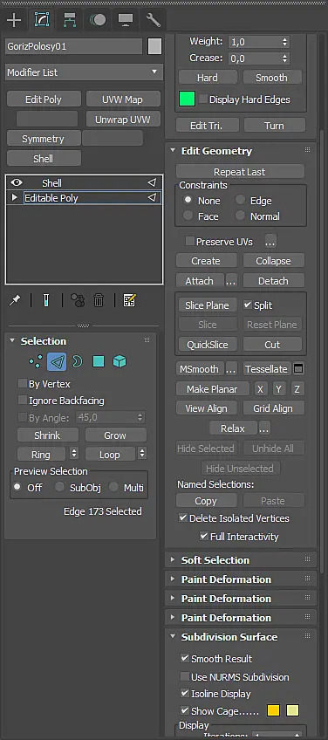The width and height of the screenshot is (328, 740).
Task: Expand Editable Poly sub-object tree
Action: [x=14, y=198]
